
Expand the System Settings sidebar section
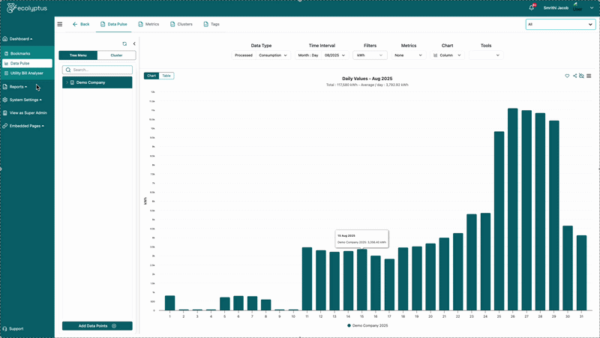point(22,100)
